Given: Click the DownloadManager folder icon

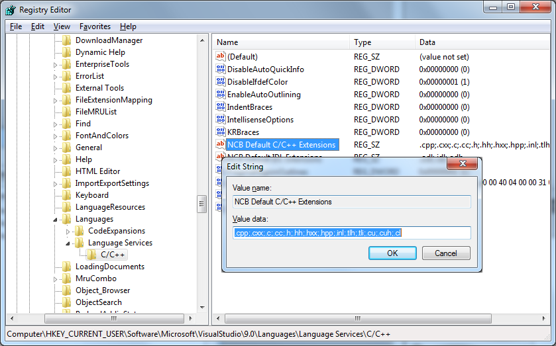Looking at the screenshot, I should pyautogui.click(x=67, y=40).
